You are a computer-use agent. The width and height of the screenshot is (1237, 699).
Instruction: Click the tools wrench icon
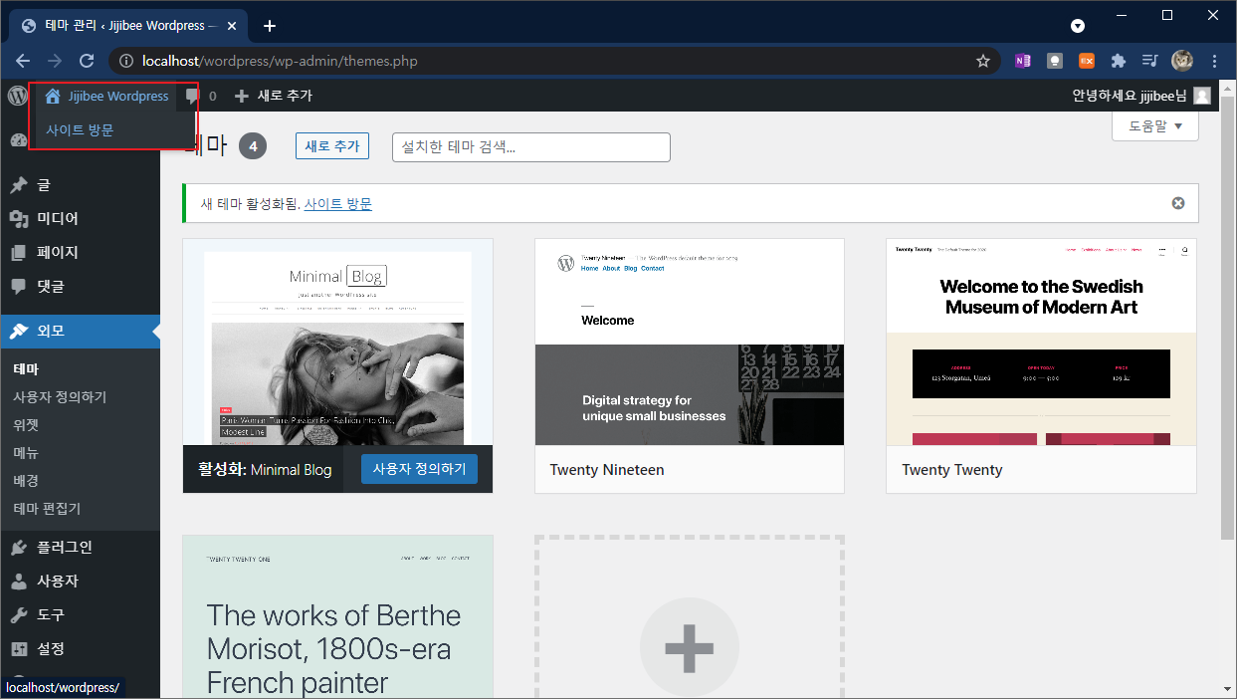(x=18, y=615)
